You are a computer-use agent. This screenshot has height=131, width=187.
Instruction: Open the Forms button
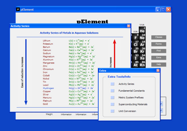(x=159, y=44)
